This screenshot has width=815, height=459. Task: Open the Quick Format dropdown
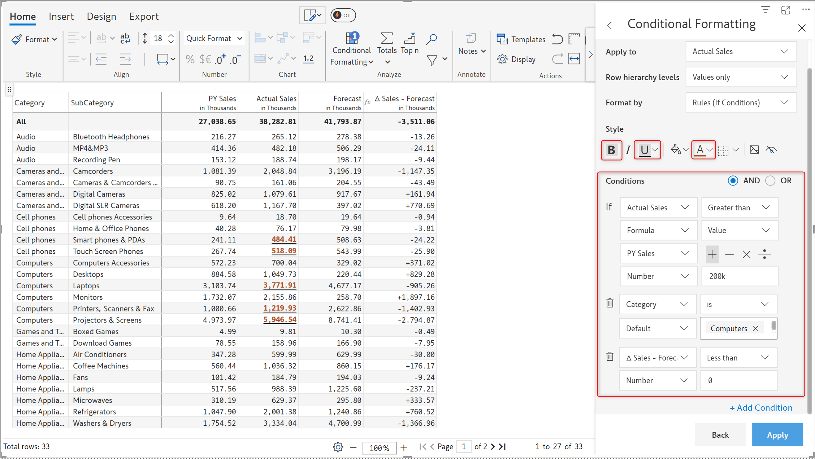[214, 39]
